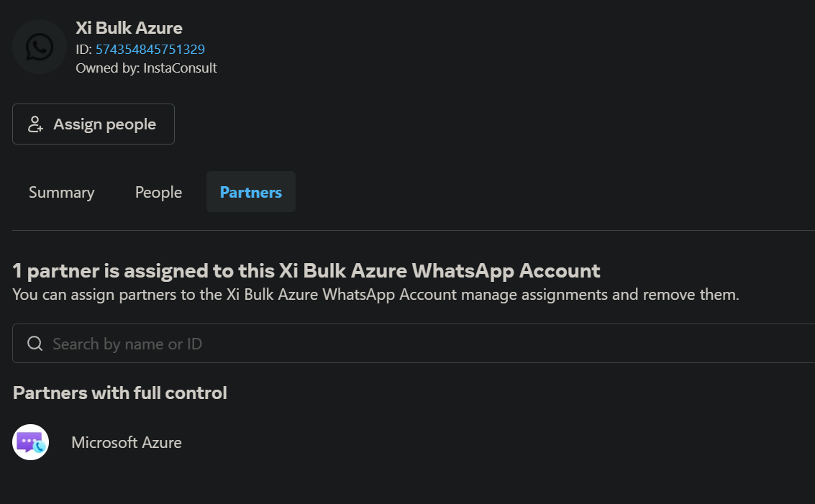Open the account ID 574354845751329 link
This screenshot has height=504, width=815.
150,49
